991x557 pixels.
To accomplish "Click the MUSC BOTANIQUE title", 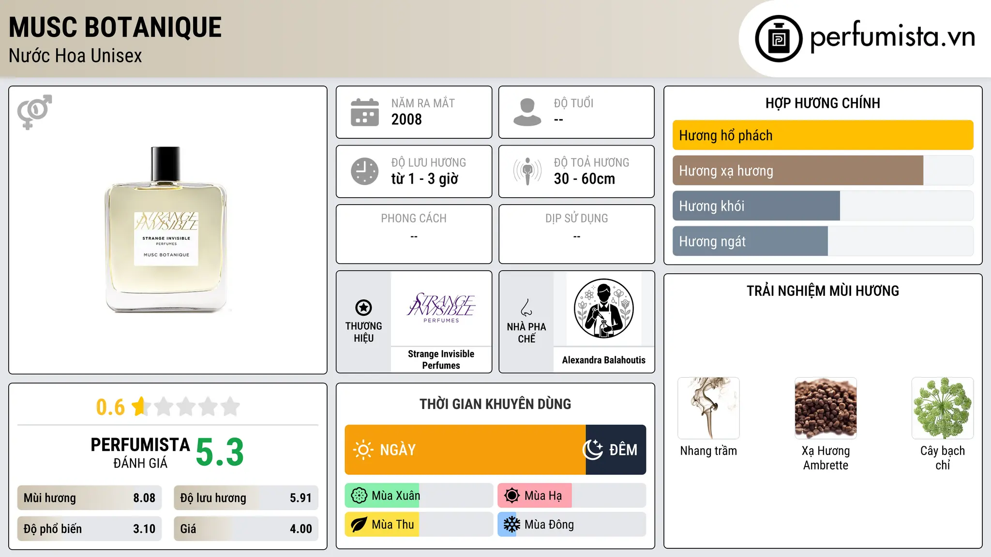I will [115, 27].
